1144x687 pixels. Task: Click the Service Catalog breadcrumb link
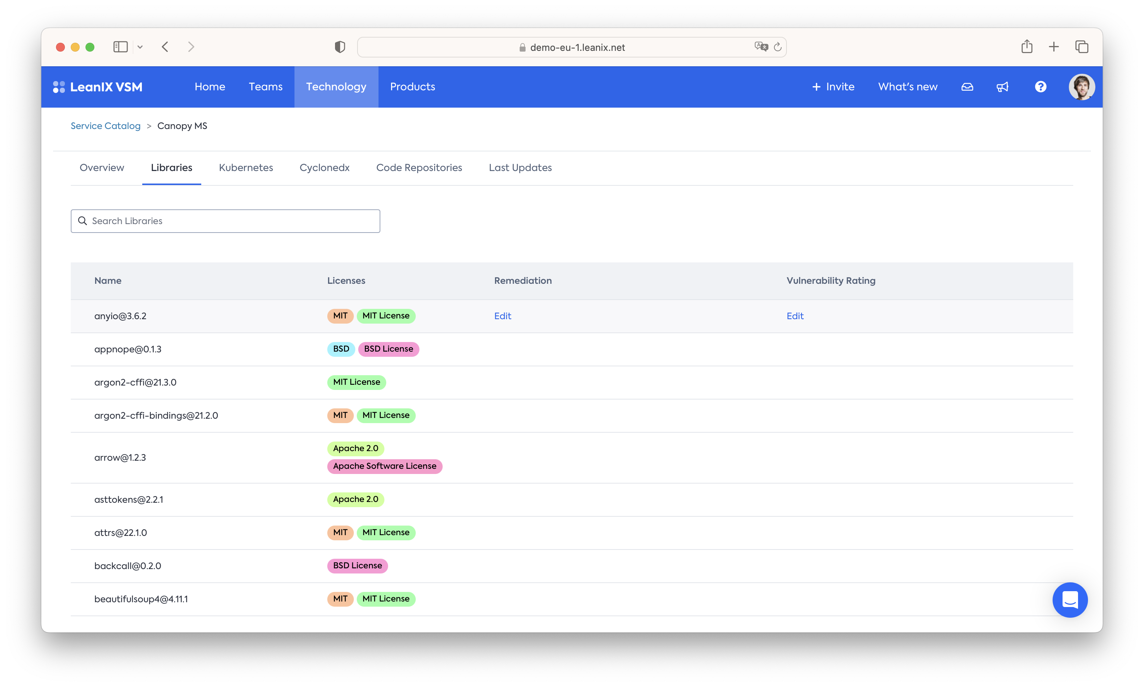tap(105, 126)
